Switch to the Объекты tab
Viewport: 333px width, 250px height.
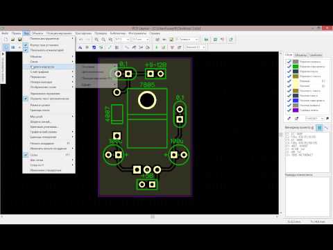point(300,55)
